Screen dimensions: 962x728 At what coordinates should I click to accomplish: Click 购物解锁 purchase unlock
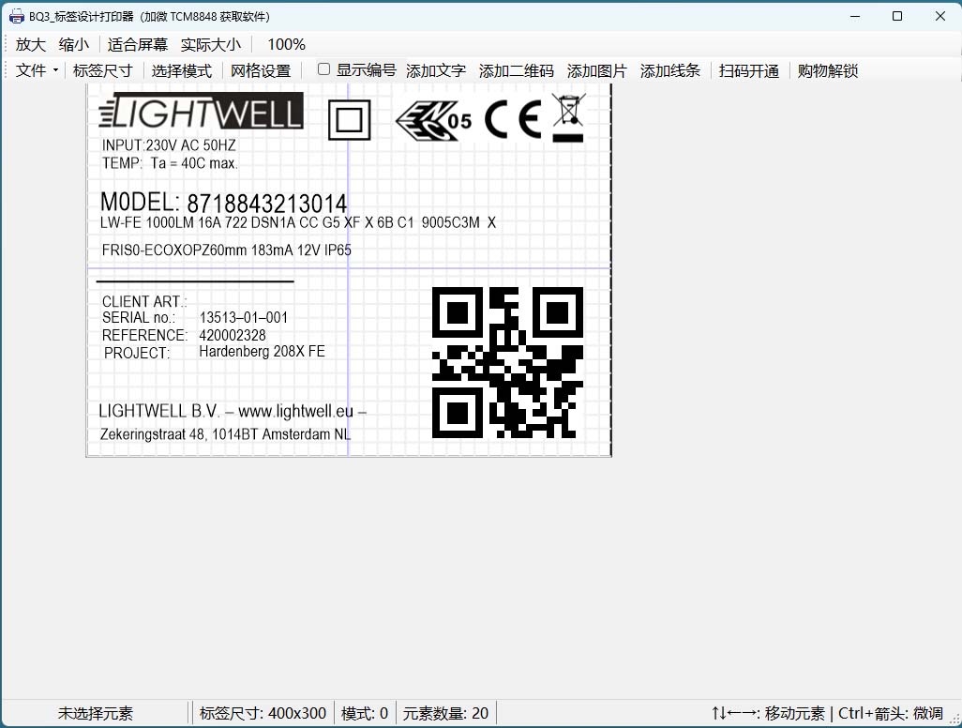(x=828, y=70)
